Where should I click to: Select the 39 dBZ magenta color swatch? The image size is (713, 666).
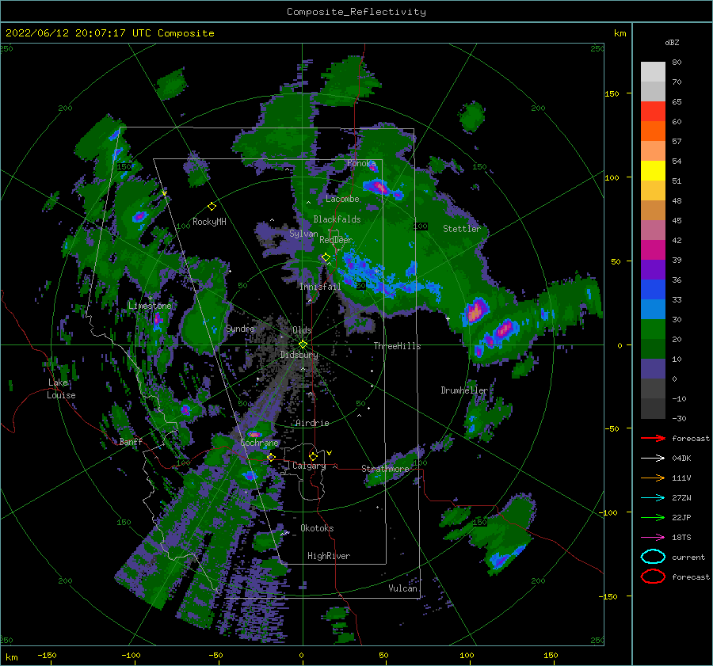click(653, 249)
